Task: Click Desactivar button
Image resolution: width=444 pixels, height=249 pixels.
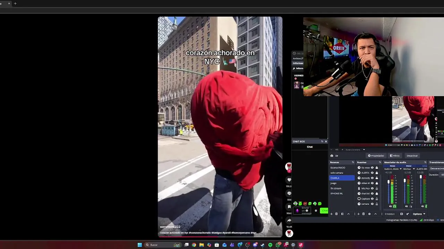Action: pyautogui.click(x=412, y=156)
